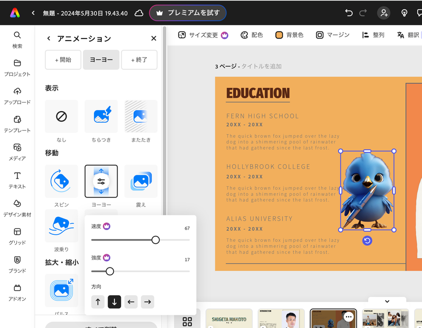Expand the page thumbnails strip chevron
The width and height of the screenshot is (422, 328).
(388, 301)
